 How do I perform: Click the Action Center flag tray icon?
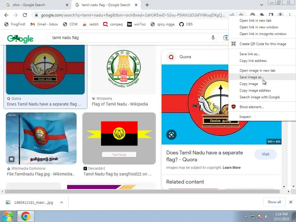pos(260,217)
